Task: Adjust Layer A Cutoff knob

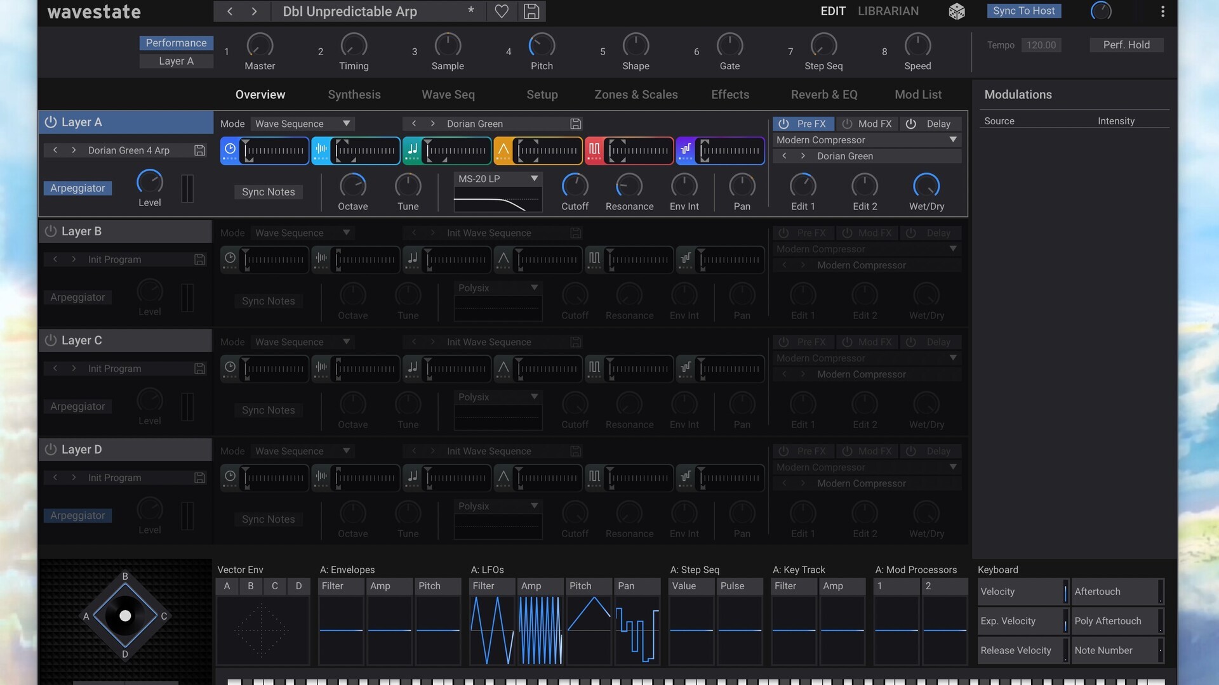Action: 575,185
